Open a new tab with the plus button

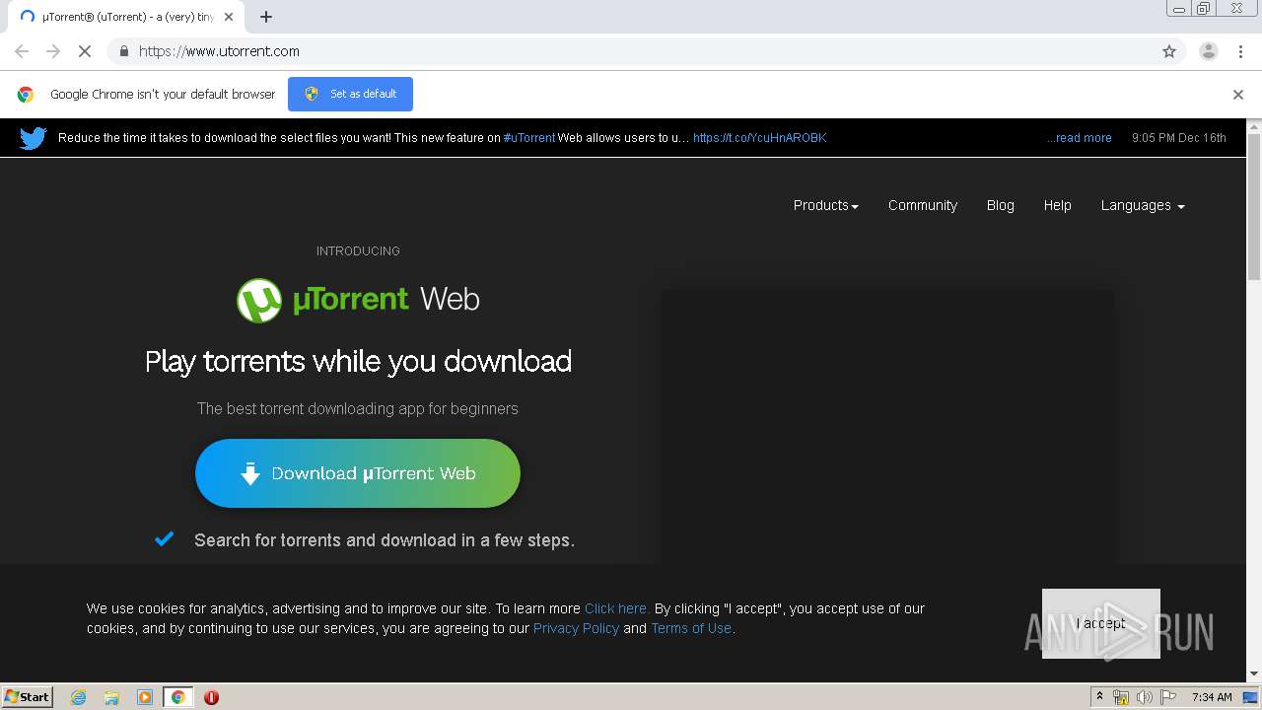266,17
